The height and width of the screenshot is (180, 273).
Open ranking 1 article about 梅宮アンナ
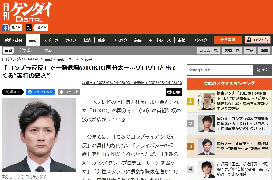click(243, 101)
